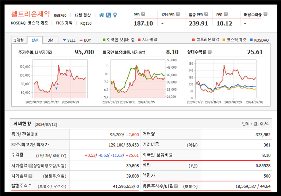Open help icon next to 업종 PER
The width and height of the screenshot is (281, 196).
point(206,14)
